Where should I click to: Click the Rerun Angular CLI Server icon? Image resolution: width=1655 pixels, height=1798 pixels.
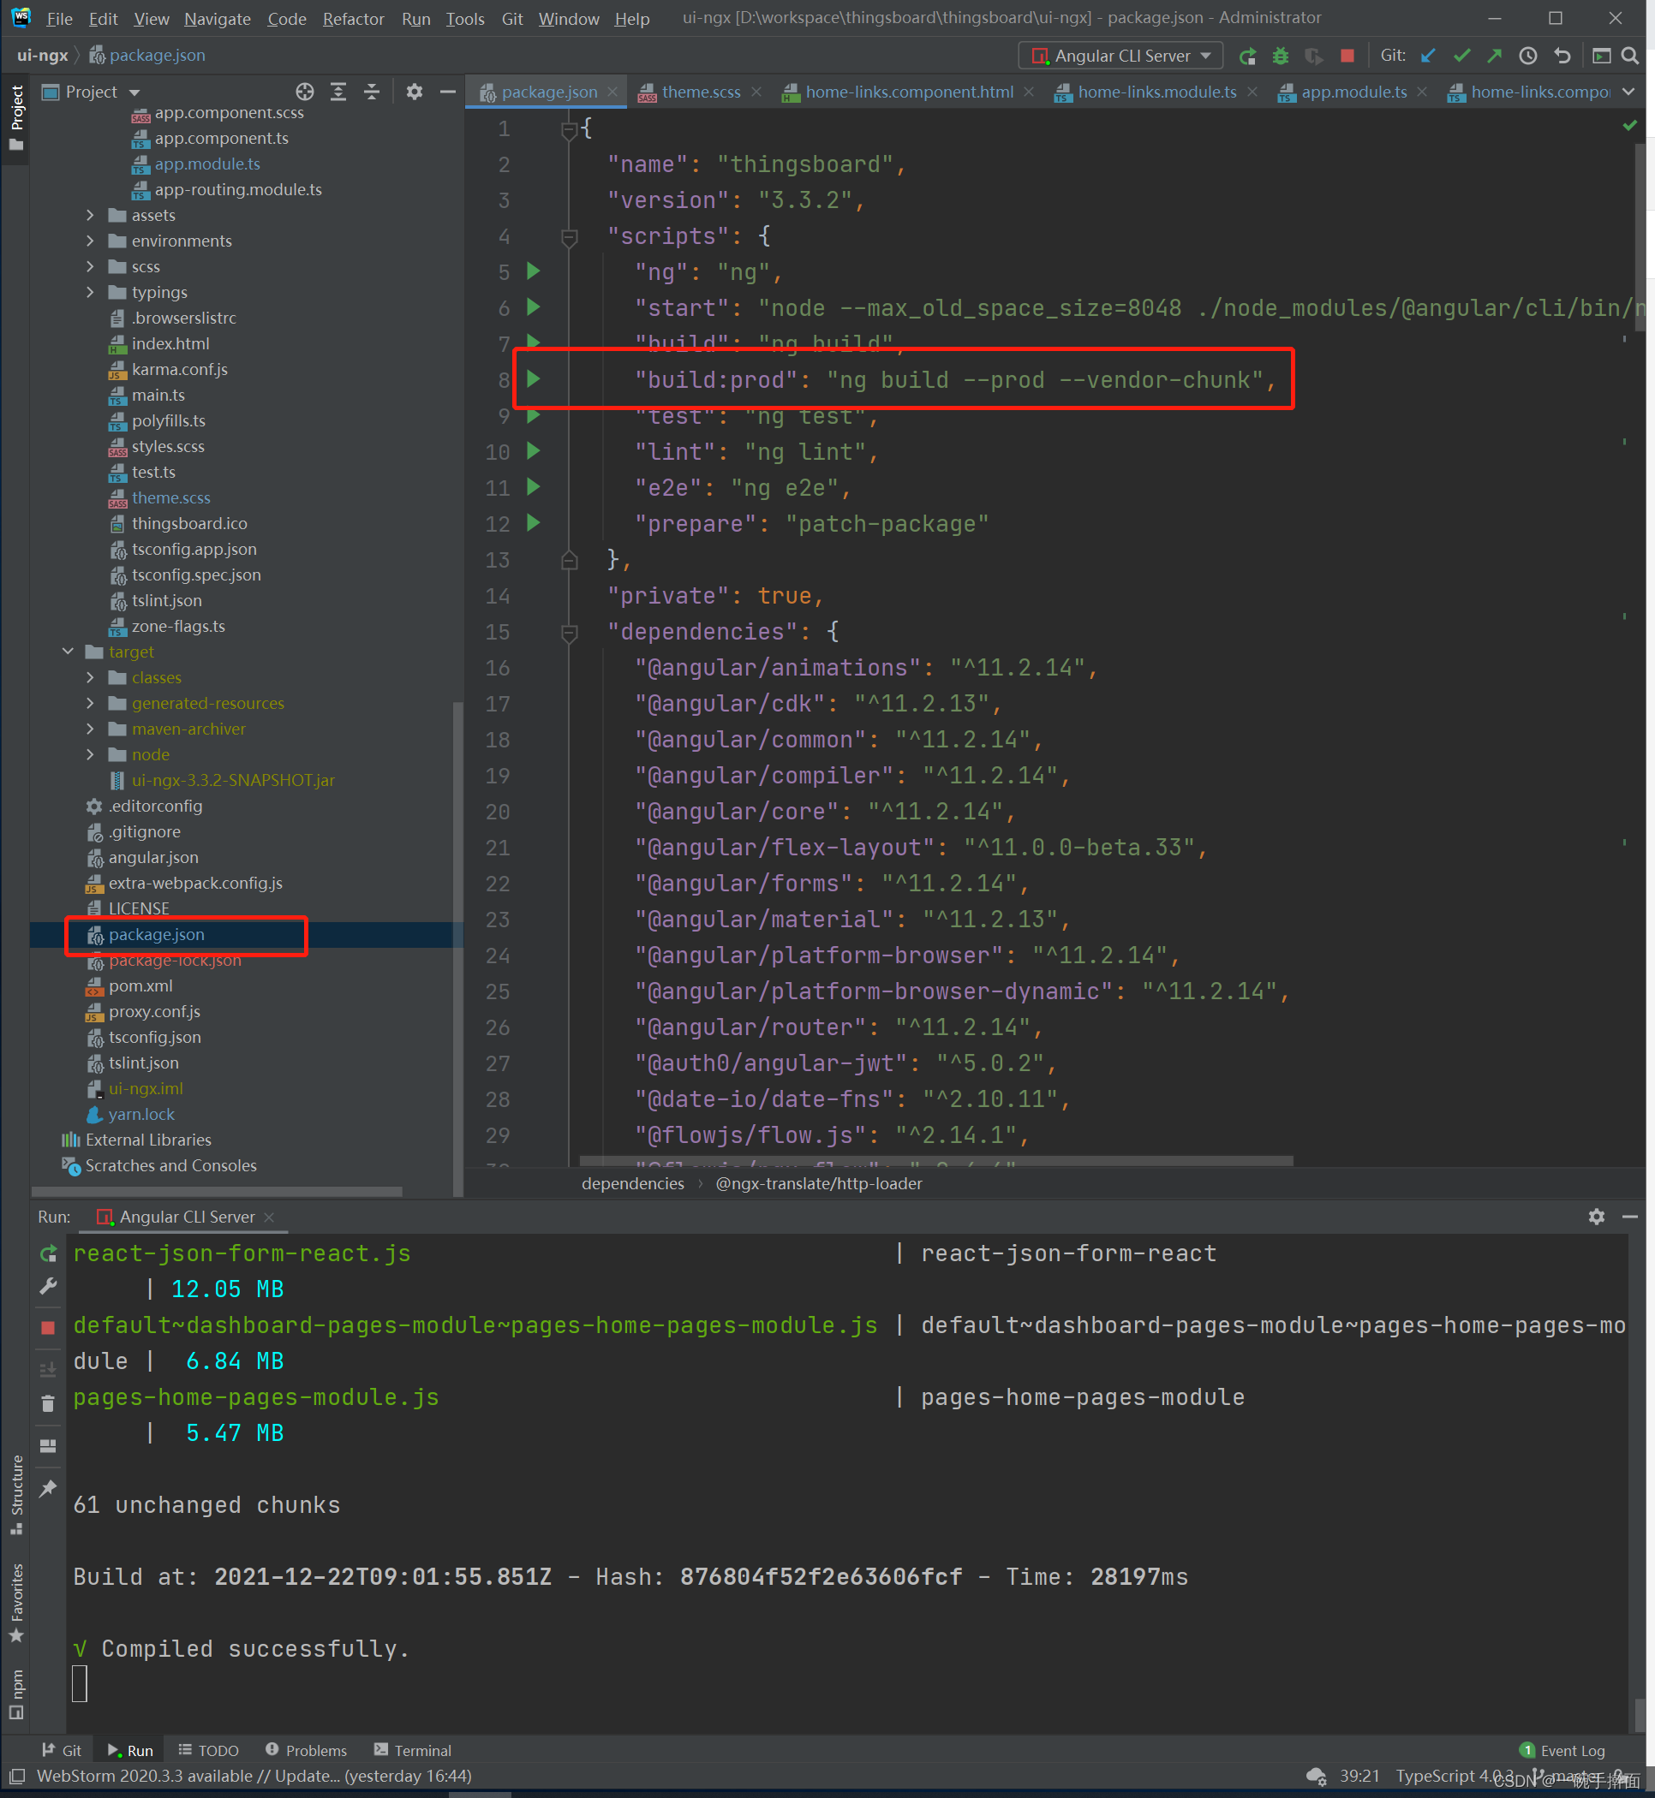click(1246, 57)
